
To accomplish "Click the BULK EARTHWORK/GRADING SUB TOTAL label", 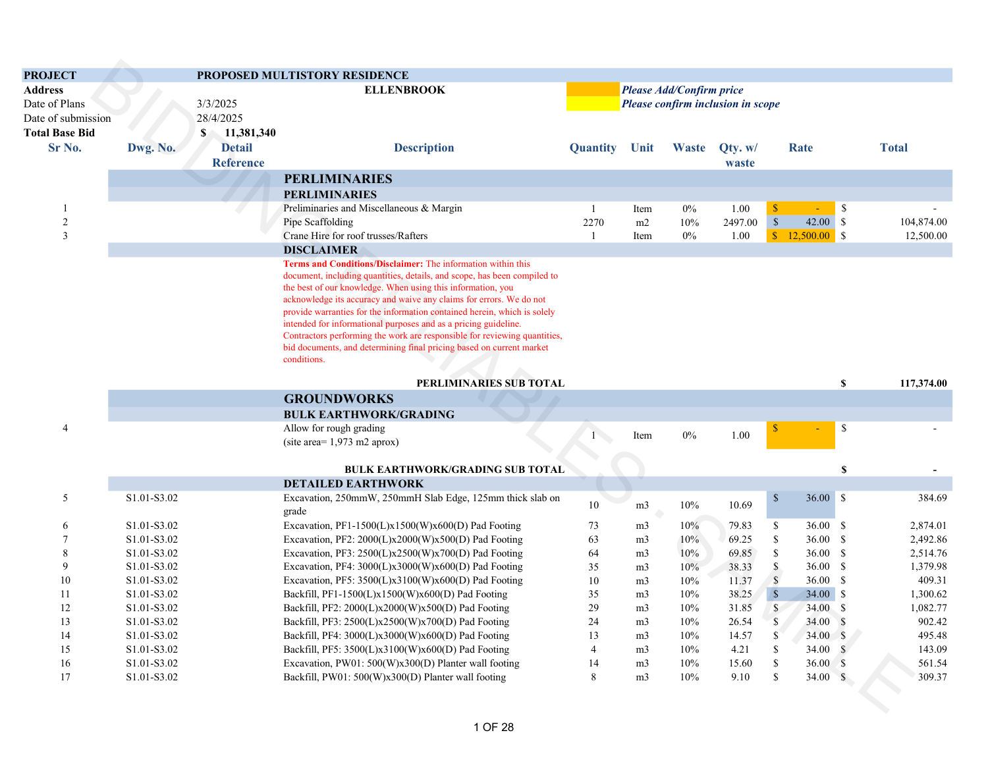I will coord(454,470).
